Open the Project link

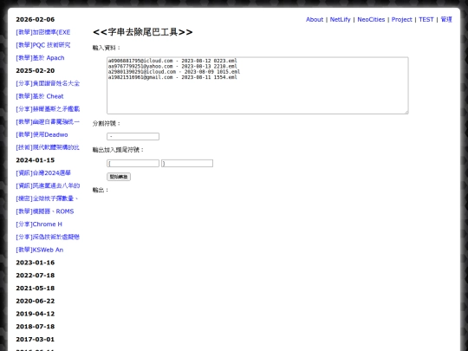click(402, 19)
